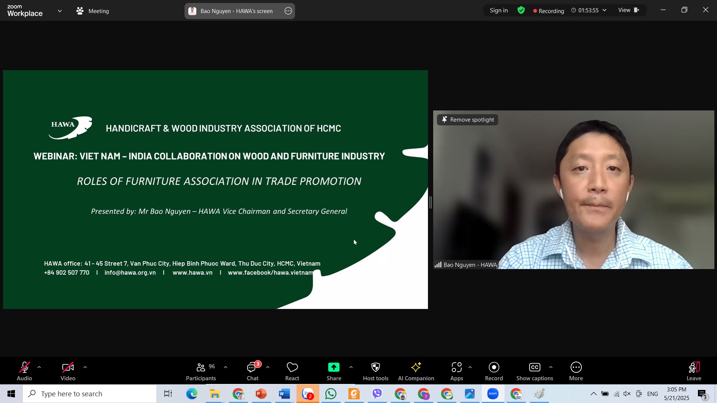
Task: Open screen share options ellipsis menu
Action: coord(288,11)
